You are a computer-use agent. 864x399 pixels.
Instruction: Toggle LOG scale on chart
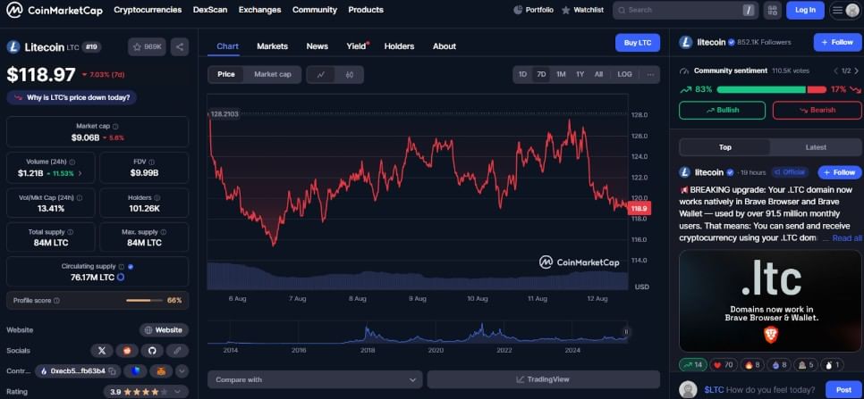tap(624, 74)
